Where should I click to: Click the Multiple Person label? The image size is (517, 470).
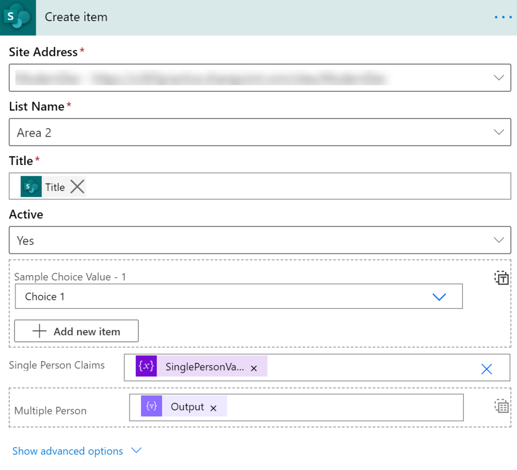50,410
